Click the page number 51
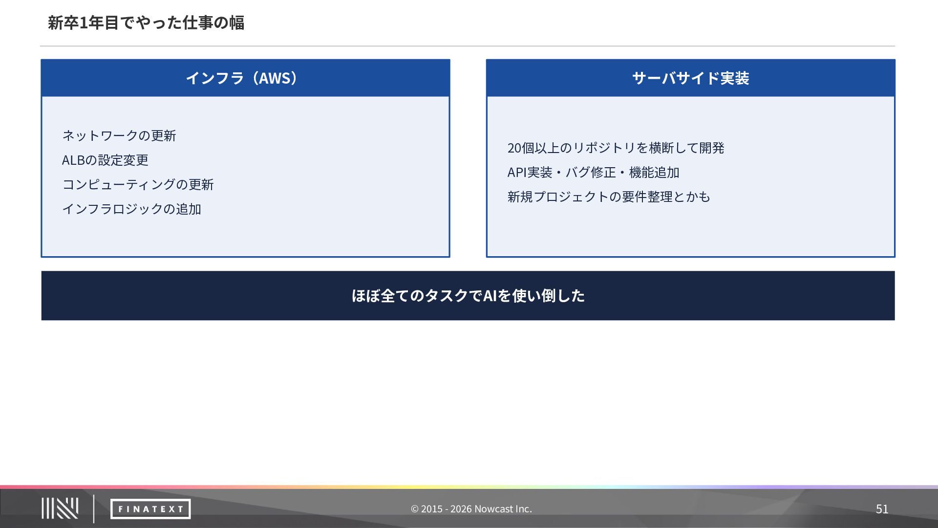The width and height of the screenshot is (938, 528). (x=882, y=509)
